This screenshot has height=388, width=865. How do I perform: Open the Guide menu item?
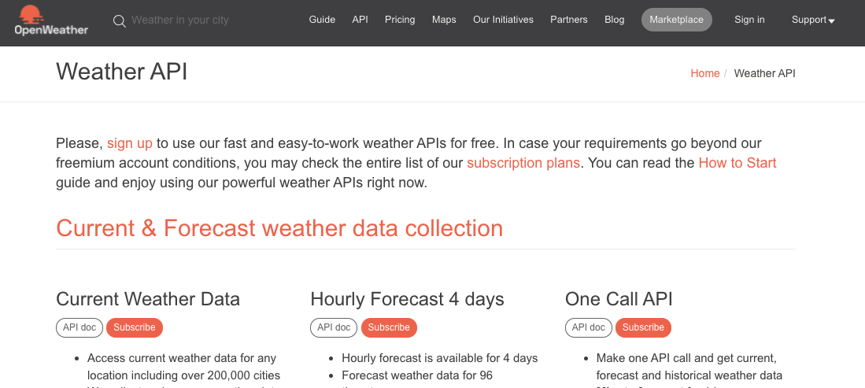click(322, 20)
